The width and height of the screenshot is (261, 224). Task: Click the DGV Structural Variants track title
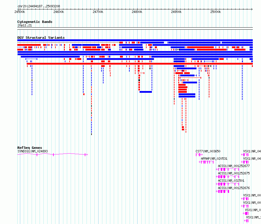click(x=41, y=38)
